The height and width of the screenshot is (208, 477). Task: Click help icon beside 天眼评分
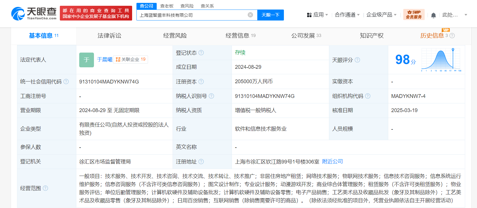click(x=357, y=60)
